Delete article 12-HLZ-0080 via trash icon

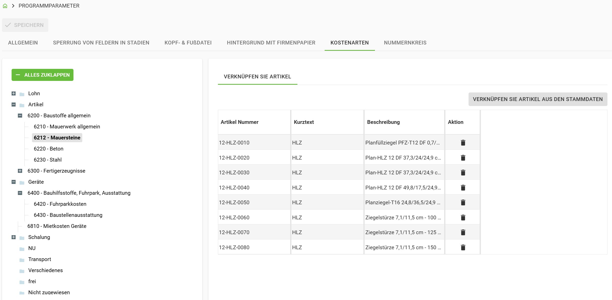pyautogui.click(x=463, y=247)
